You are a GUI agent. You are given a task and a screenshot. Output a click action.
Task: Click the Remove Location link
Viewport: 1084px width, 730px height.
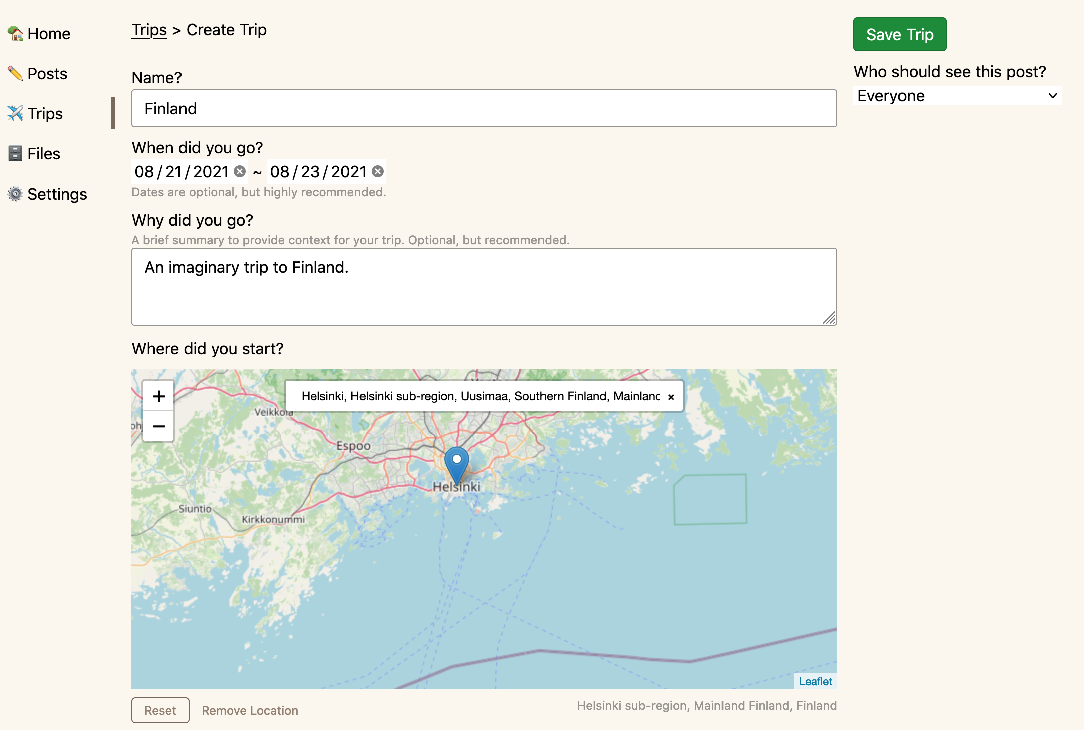(x=250, y=710)
